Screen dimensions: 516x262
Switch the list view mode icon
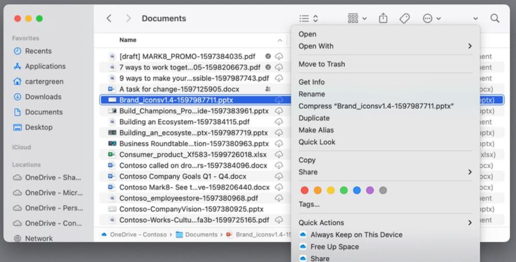(309, 19)
